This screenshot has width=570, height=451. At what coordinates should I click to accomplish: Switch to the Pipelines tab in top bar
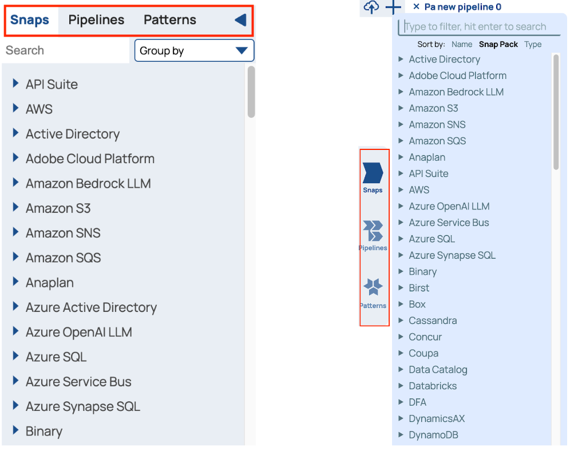click(x=96, y=20)
